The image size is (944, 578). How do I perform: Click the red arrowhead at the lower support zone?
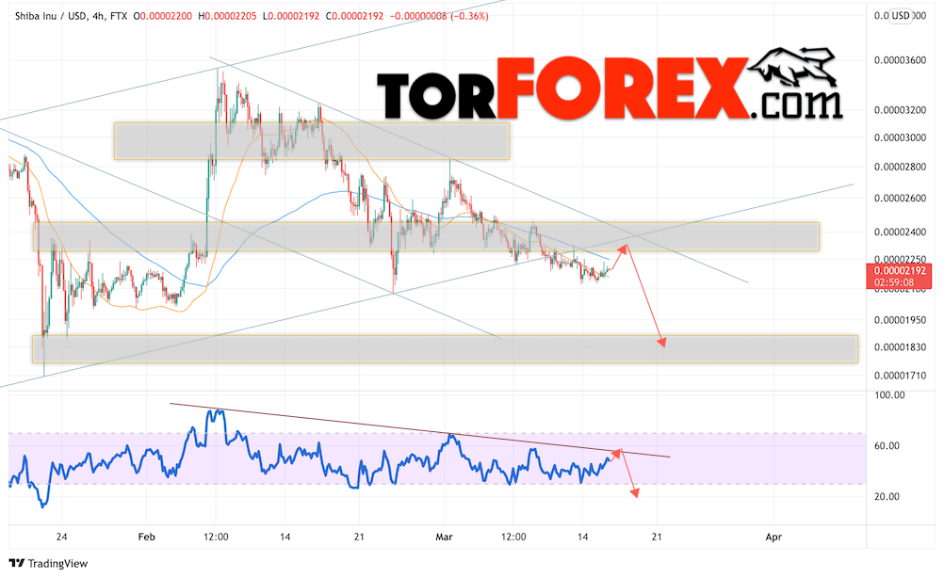click(661, 343)
